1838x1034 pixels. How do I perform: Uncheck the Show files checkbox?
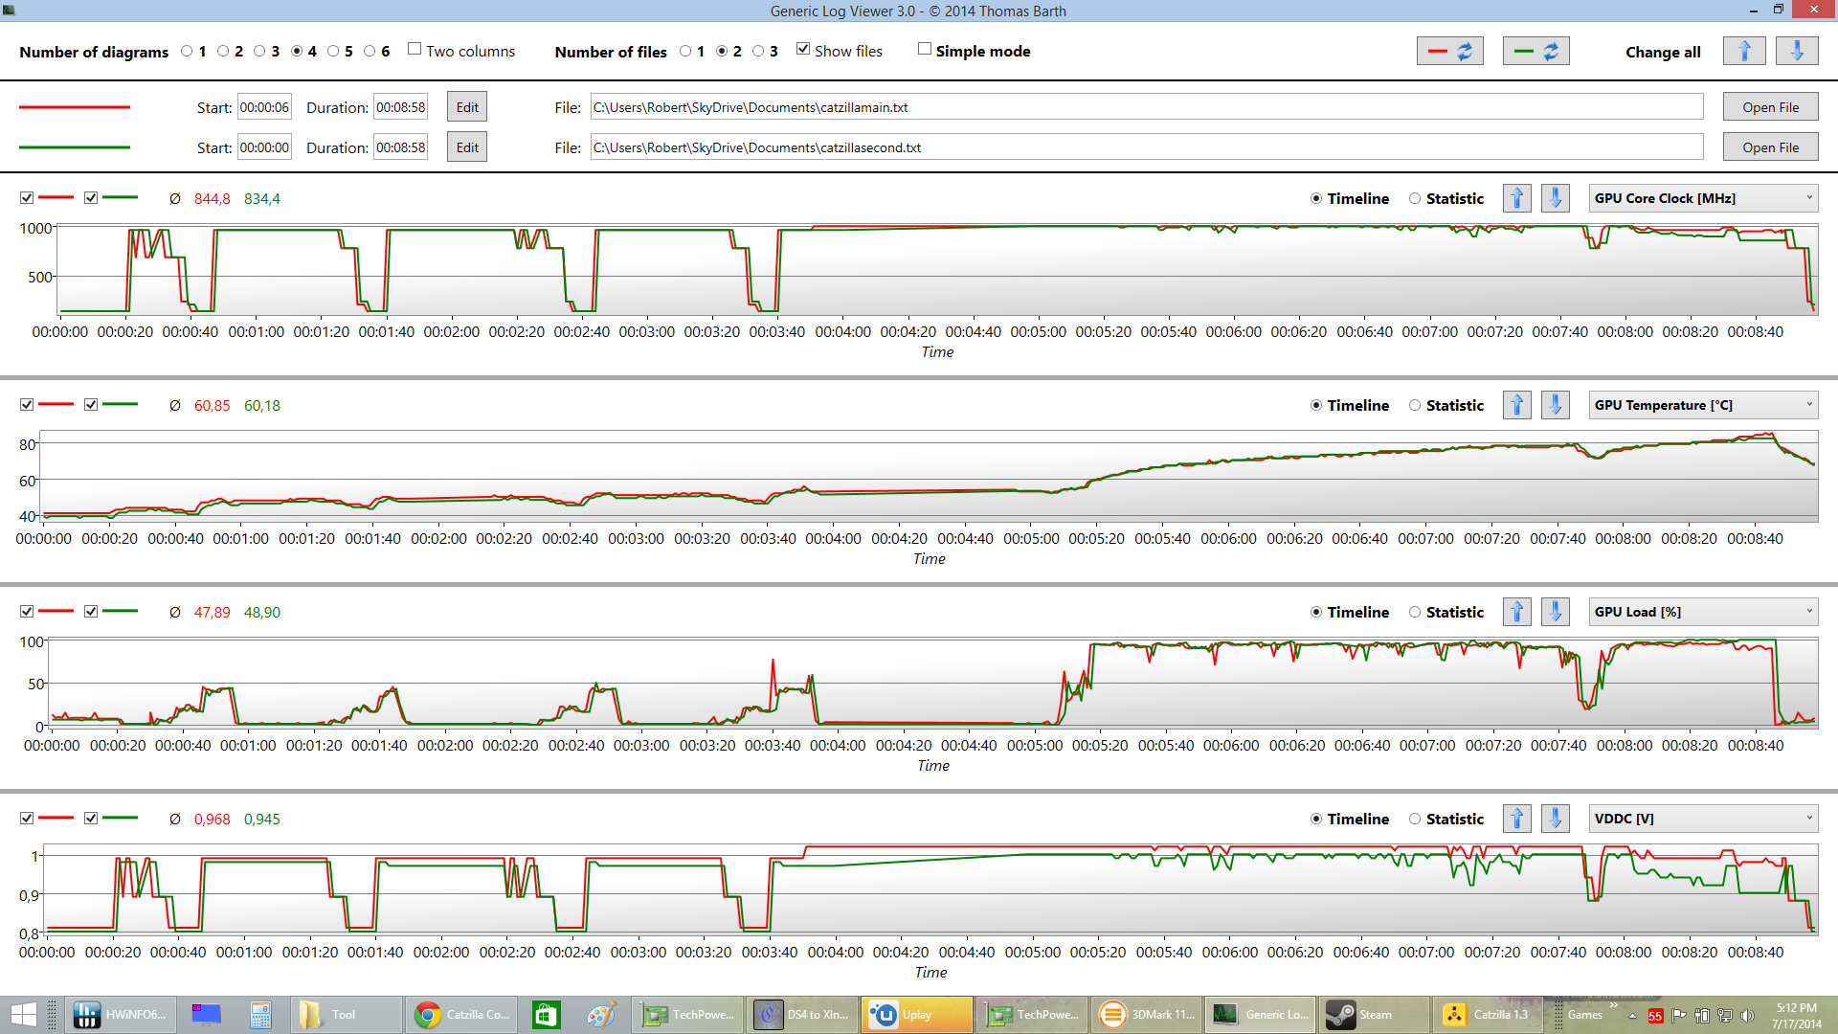[803, 49]
